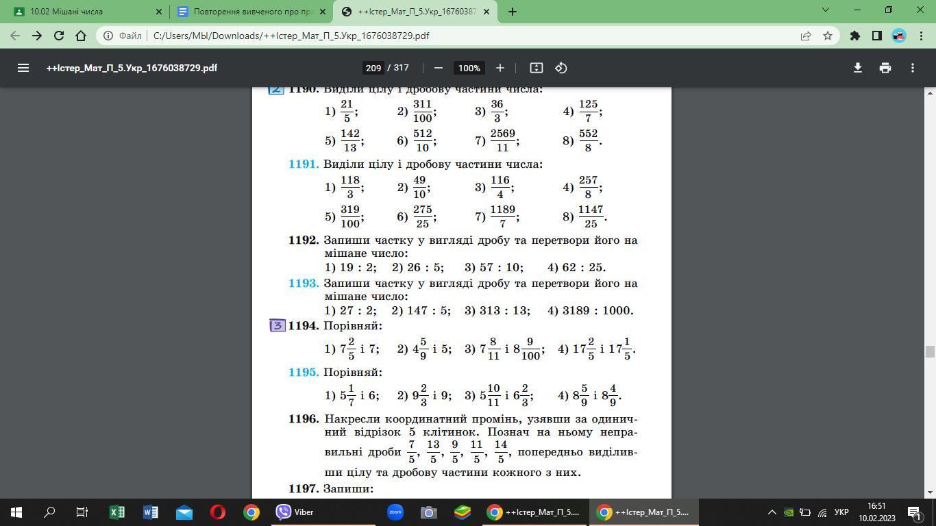Click the address bar file path

(291, 36)
